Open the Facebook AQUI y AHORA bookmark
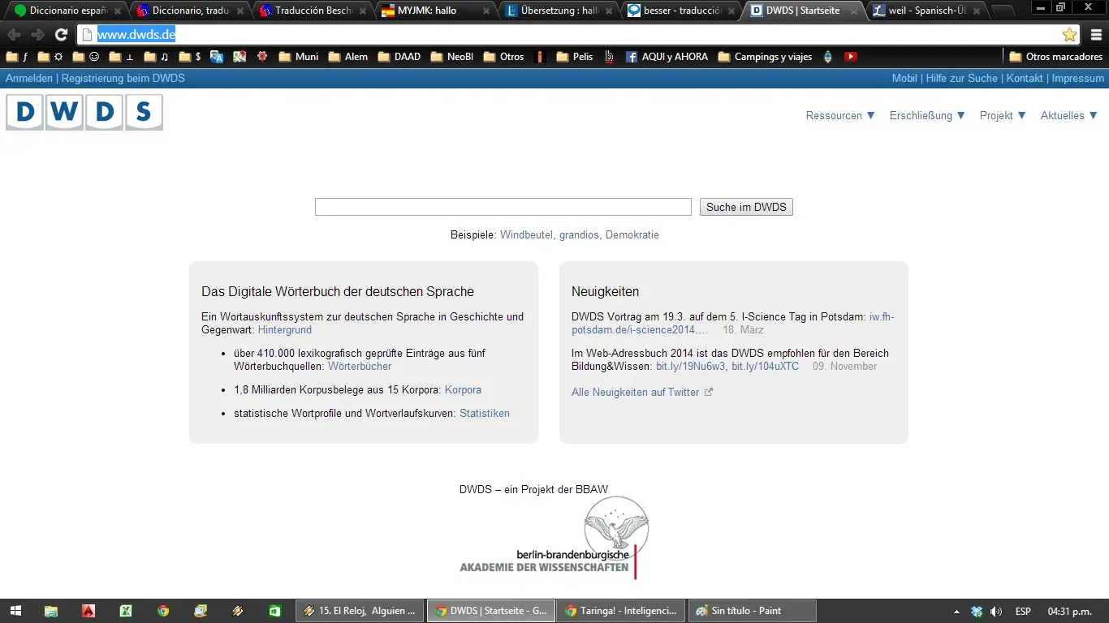The image size is (1109, 623). point(667,57)
